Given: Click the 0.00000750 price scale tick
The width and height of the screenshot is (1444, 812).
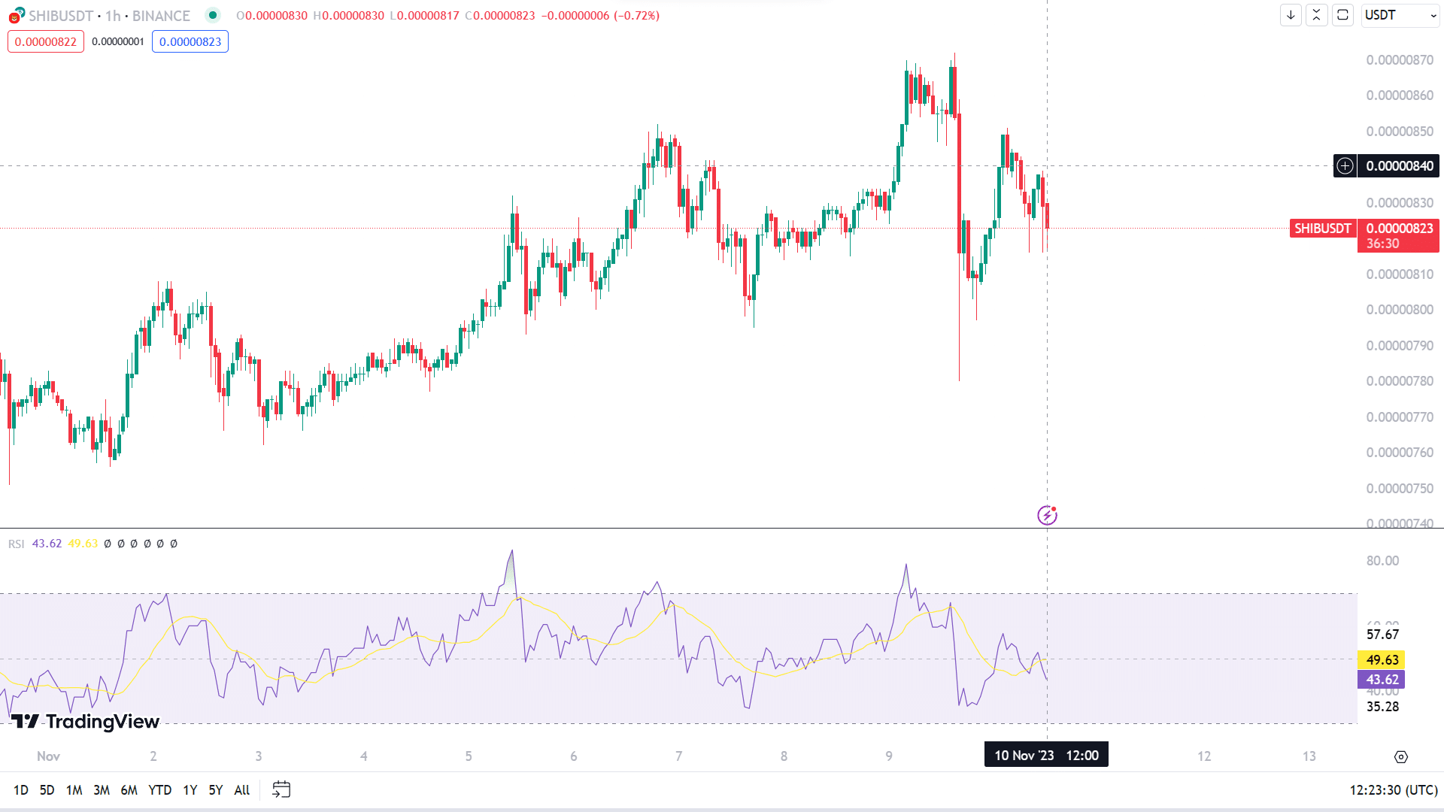Looking at the screenshot, I should coord(1400,489).
